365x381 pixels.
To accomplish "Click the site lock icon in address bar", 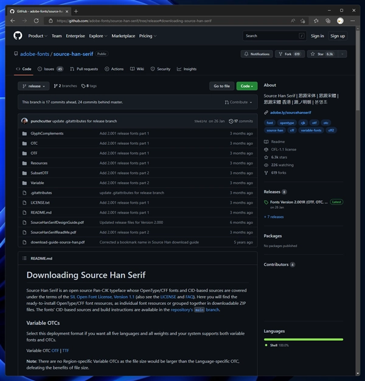I will [x=50, y=21].
